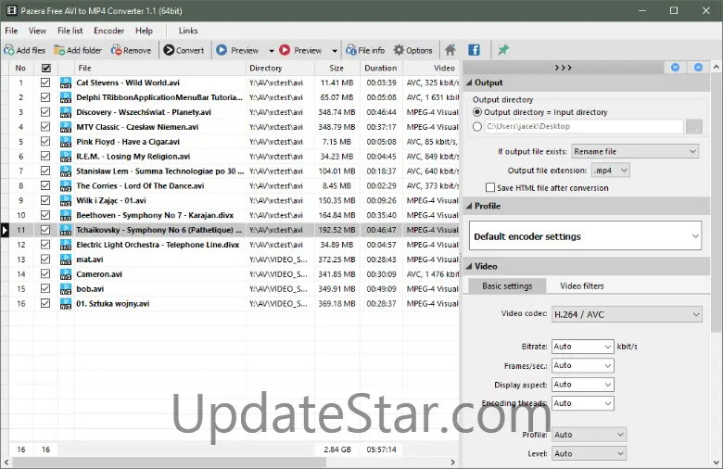Click the C:\Users\jacek\Desktop path field
Image resolution: width=723 pixels, height=469 pixels.
pyautogui.click(x=584, y=126)
